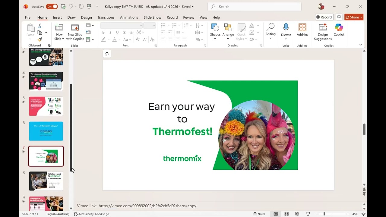386x217 pixels.
Task: Open the slide Layout dropdown
Action: pos(90,26)
